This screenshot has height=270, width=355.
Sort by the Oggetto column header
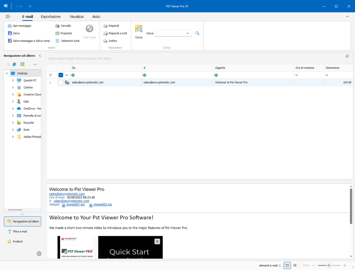click(253, 68)
